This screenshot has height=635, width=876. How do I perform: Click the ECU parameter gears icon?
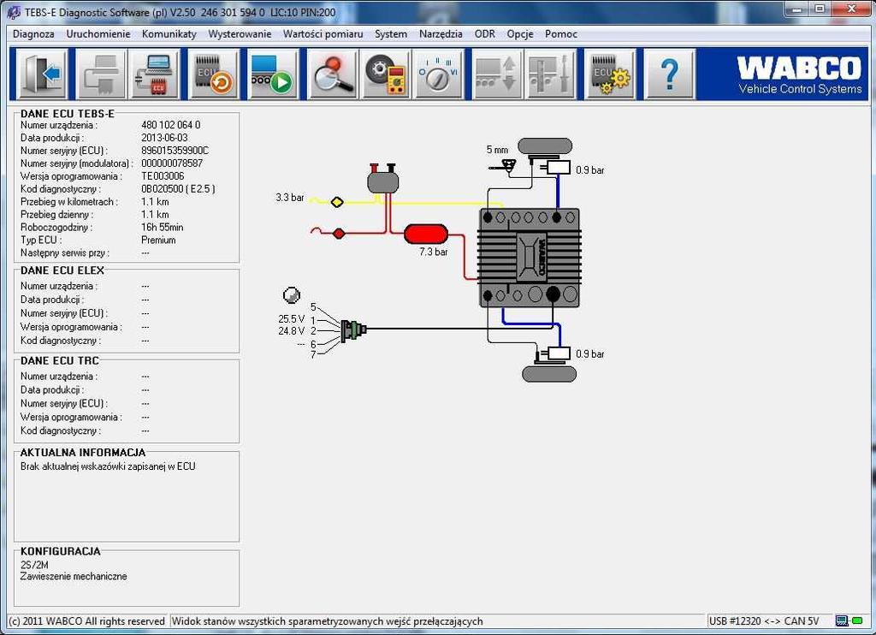[x=610, y=74]
